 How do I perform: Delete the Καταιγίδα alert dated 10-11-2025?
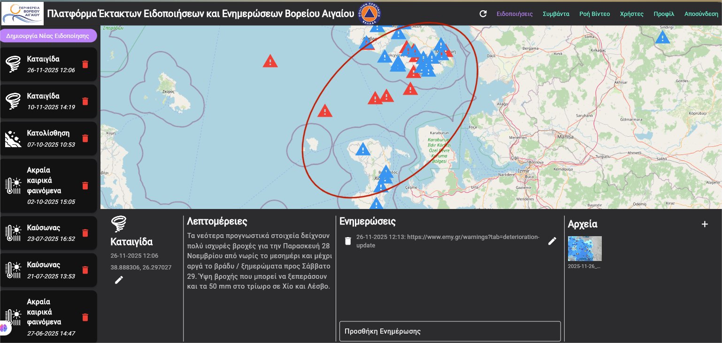[85, 101]
